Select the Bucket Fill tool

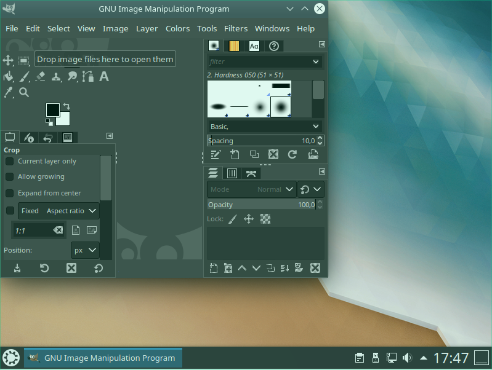[x=9, y=76]
